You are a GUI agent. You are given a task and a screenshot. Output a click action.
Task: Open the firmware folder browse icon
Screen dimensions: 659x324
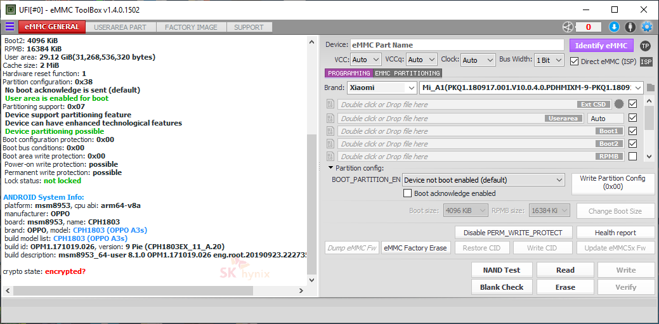pyautogui.click(x=651, y=88)
